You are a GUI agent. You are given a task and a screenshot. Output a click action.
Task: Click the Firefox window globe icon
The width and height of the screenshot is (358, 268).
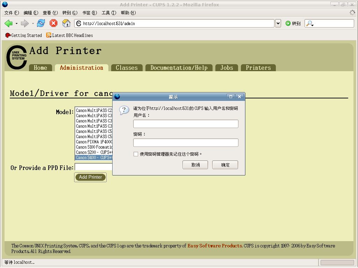[5, 4]
